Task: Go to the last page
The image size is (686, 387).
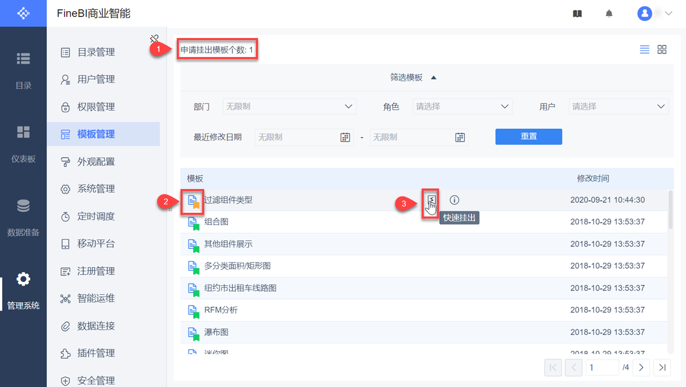Action: (x=662, y=367)
